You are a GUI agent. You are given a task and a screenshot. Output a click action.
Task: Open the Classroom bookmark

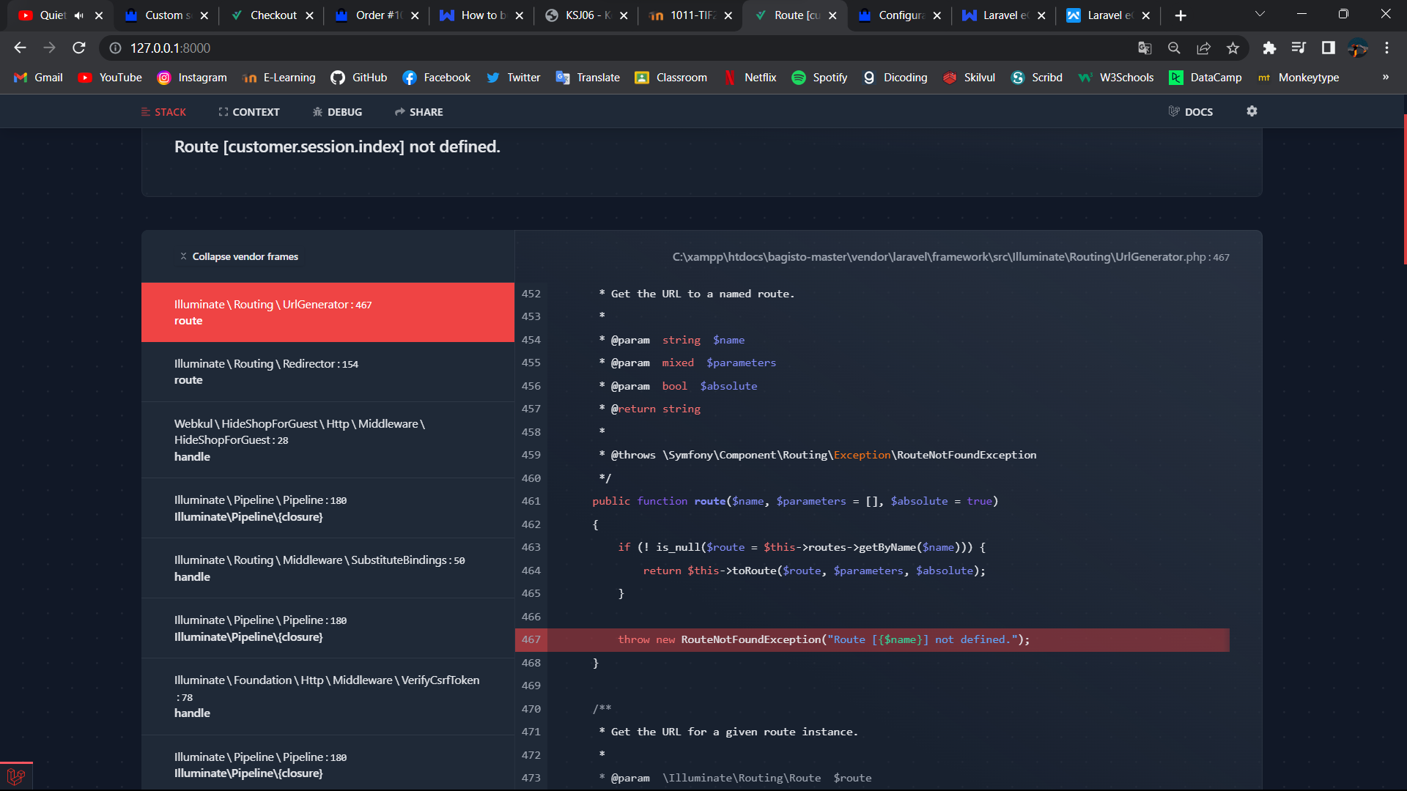[671, 77]
